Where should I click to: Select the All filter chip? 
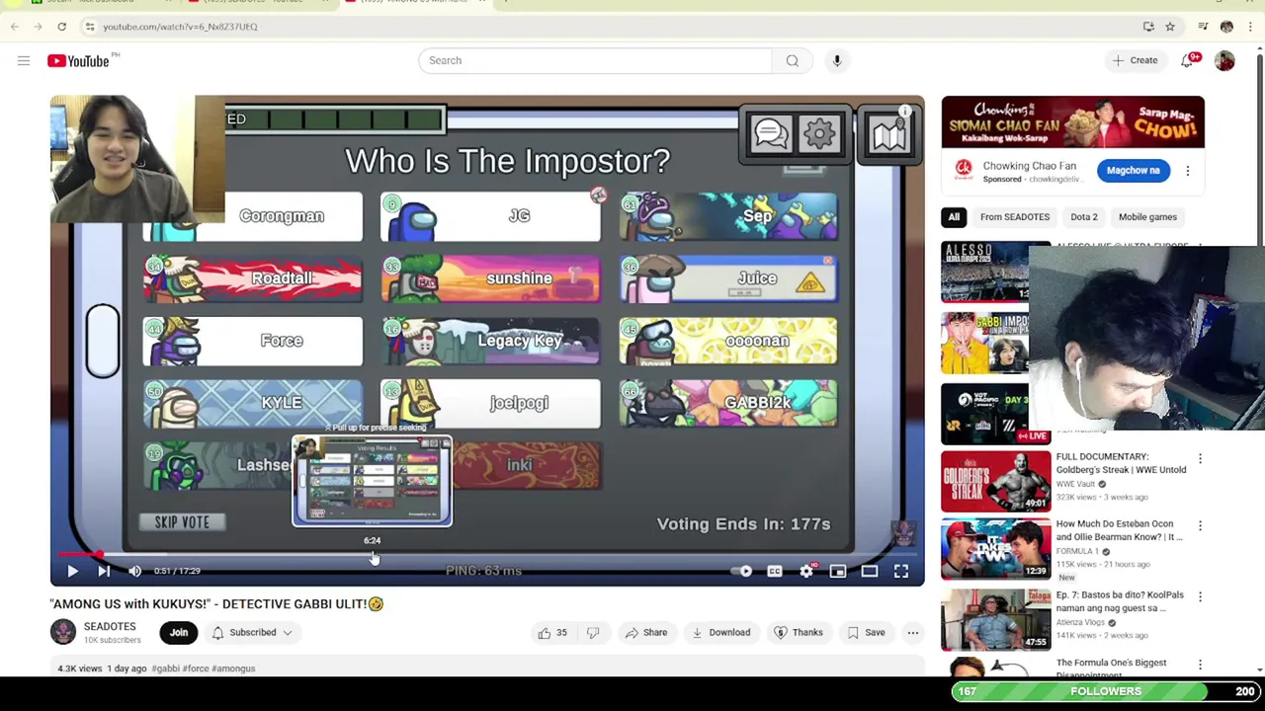pyautogui.click(x=954, y=217)
